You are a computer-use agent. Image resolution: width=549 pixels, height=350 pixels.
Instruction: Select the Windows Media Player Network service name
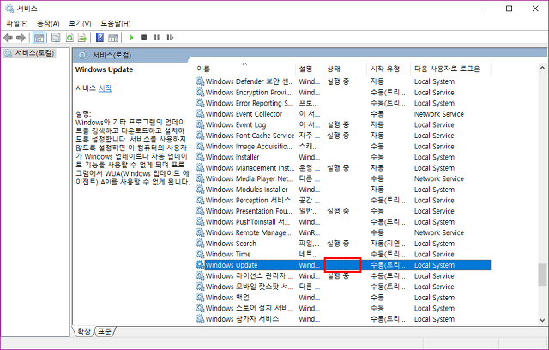coord(250,178)
